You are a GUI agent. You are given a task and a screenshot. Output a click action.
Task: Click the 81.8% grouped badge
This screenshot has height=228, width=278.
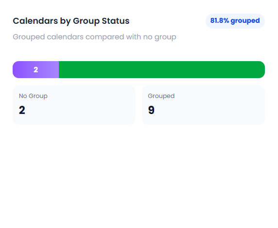click(235, 21)
